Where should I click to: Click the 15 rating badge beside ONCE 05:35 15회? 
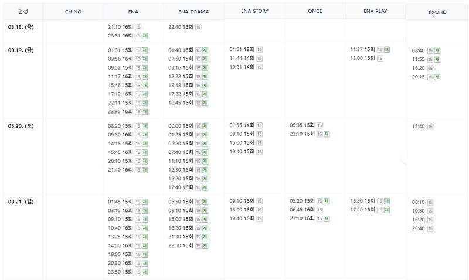click(x=320, y=125)
